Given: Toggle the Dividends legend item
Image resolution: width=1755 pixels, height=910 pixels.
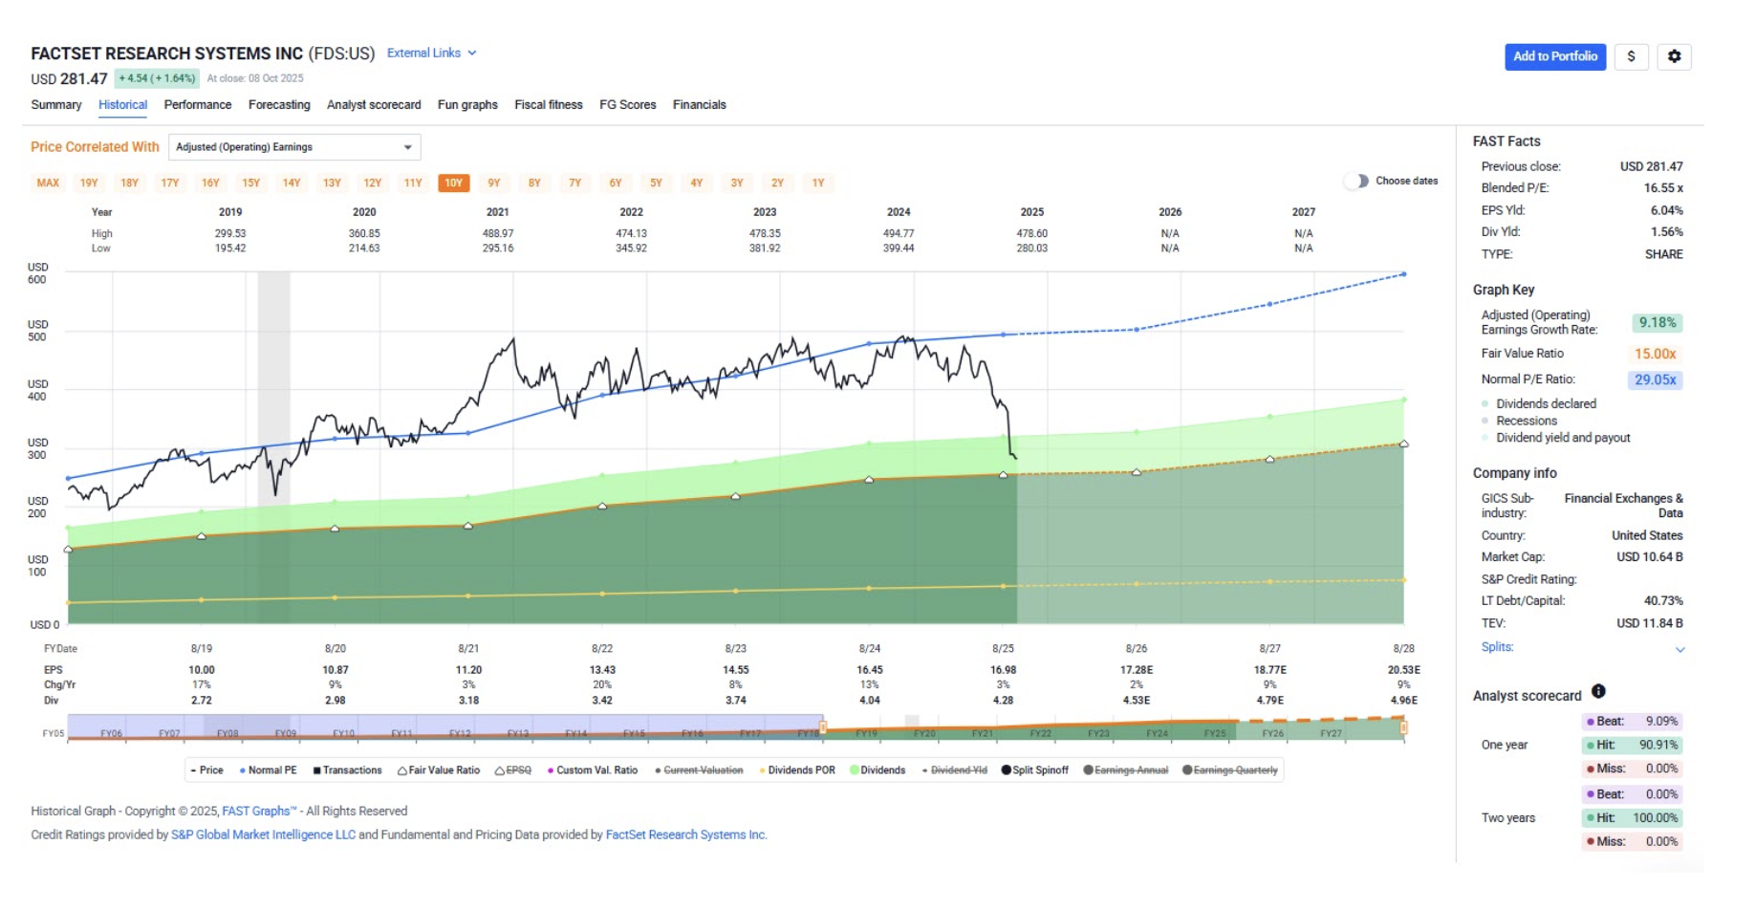Looking at the screenshot, I should pyautogui.click(x=877, y=770).
